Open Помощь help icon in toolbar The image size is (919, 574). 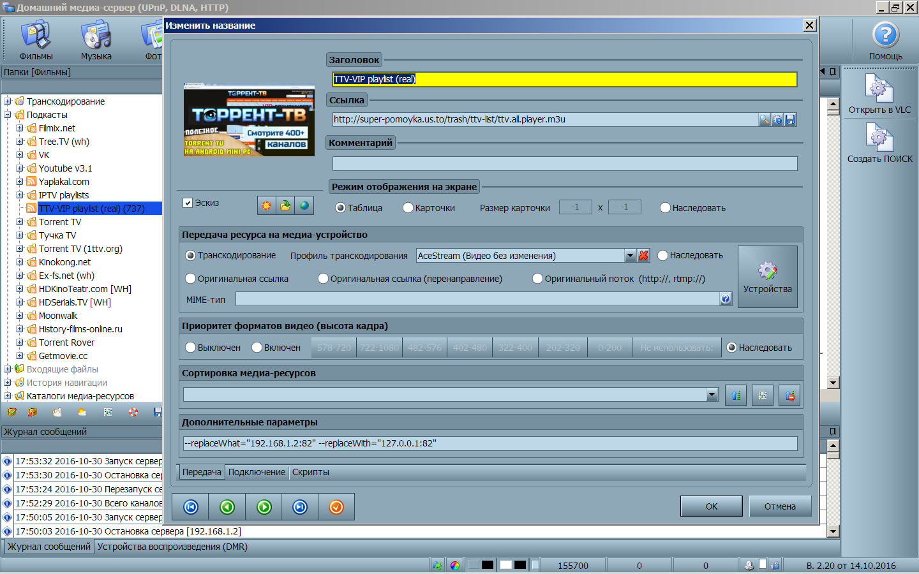(885, 36)
